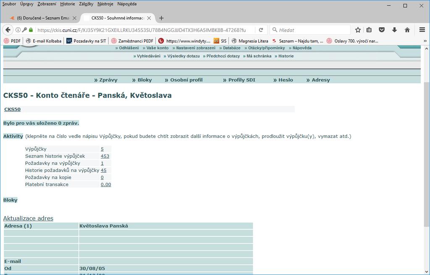Open Platební transakce amount 0.00

(105, 184)
